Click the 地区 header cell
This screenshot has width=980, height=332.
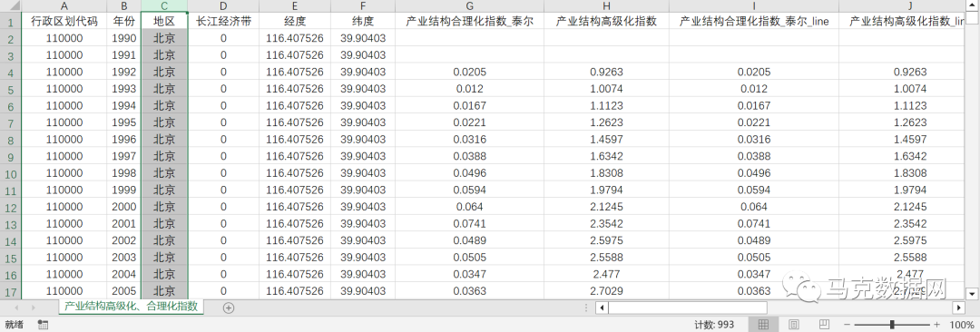pyautogui.click(x=163, y=21)
